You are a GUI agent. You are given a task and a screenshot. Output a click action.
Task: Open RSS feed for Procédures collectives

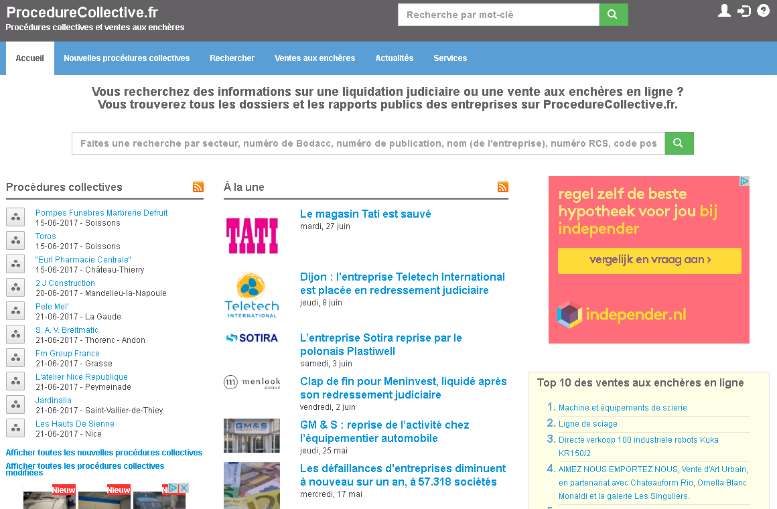click(198, 187)
